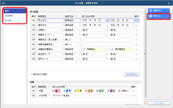Click the search-plus icon in title bar
This screenshot has width=173, height=108.
4,3
